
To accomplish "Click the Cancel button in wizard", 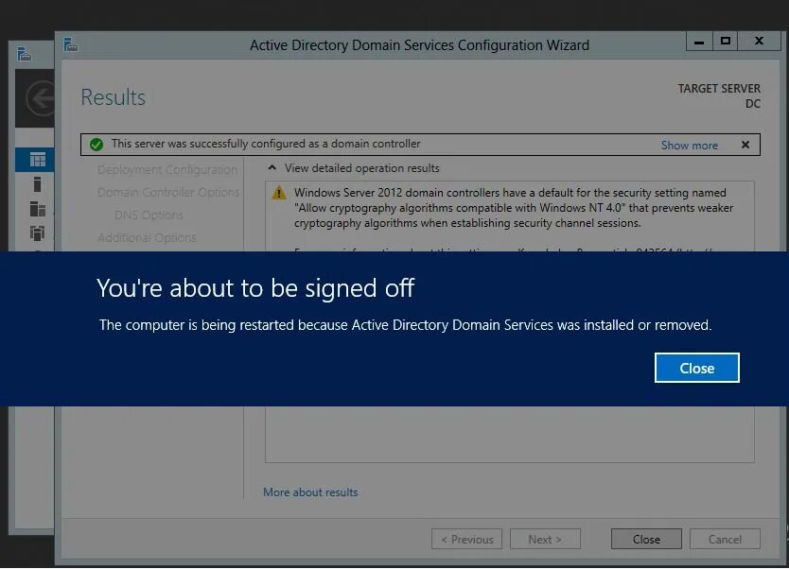I will (x=725, y=539).
